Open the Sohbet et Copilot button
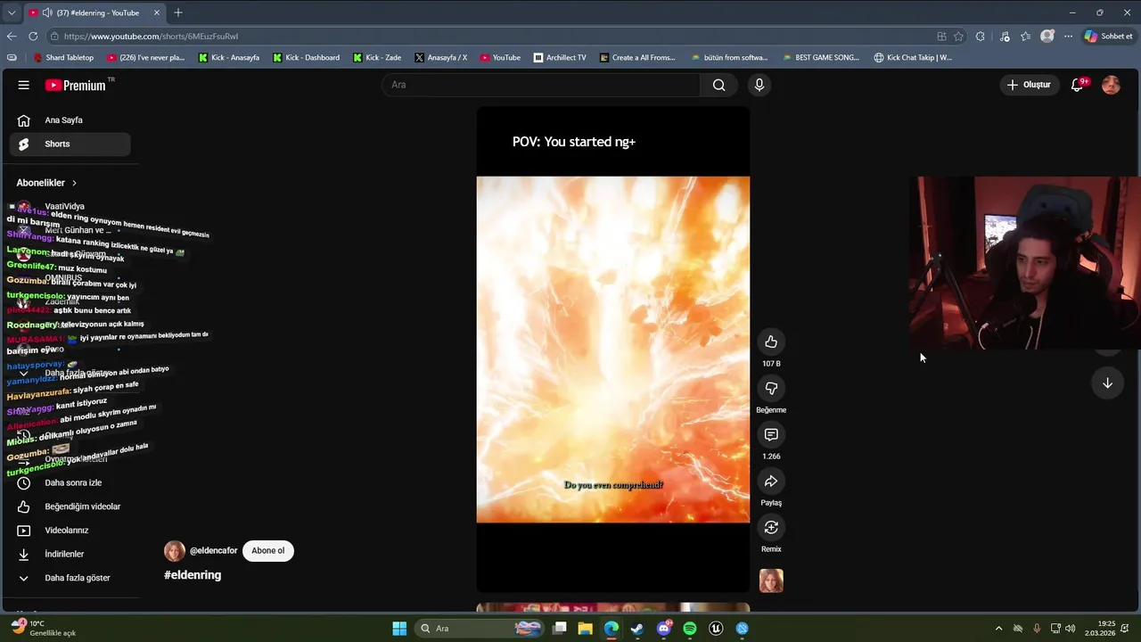The width and height of the screenshot is (1141, 642). click(1109, 37)
